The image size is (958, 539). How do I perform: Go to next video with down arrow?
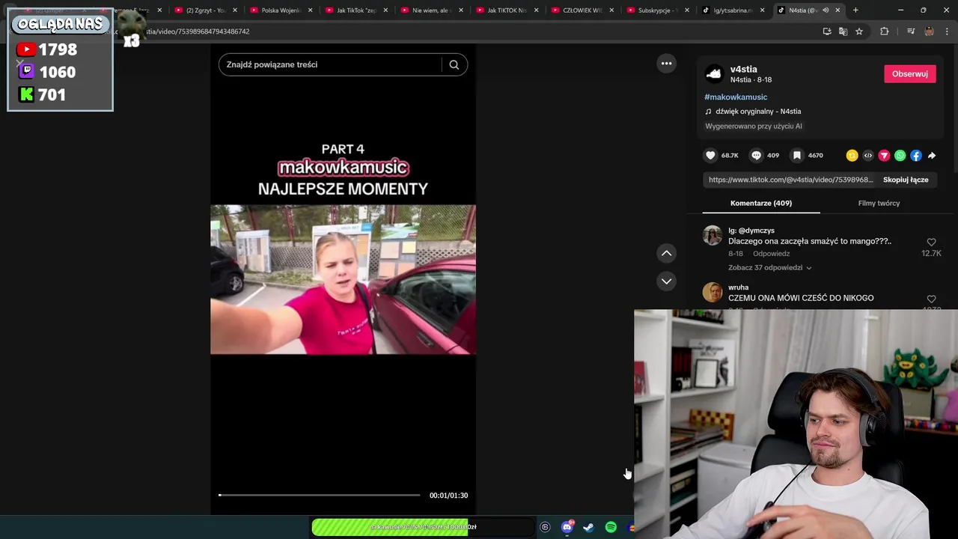tap(666, 281)
